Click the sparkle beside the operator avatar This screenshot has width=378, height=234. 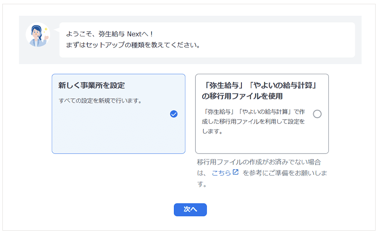pyautogui.click(x=47, y=28)
